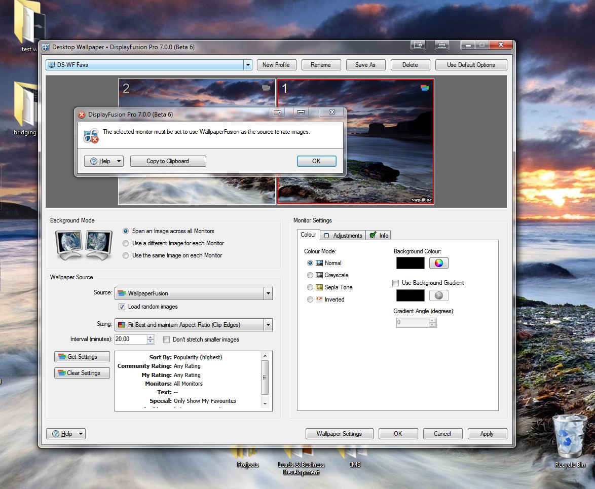The image size is (595, 489).
Task: Choose Greyscale colour mode
Action: click(310, 275)
